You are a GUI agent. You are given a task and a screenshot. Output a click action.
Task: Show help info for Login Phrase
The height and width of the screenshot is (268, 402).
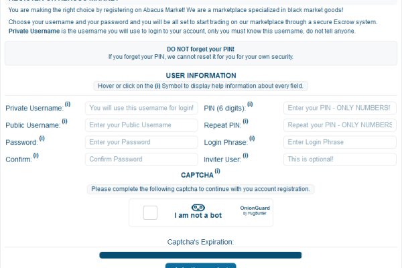point(253,138)
